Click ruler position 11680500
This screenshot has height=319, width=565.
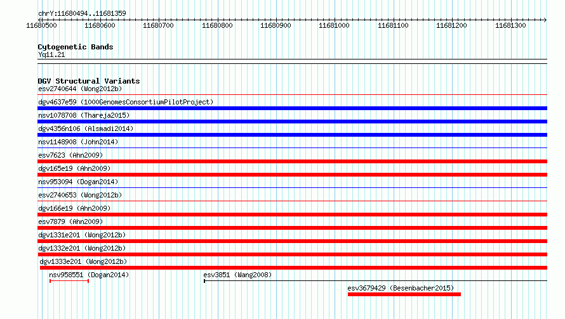pyautogui.click(x=41, y=25)
